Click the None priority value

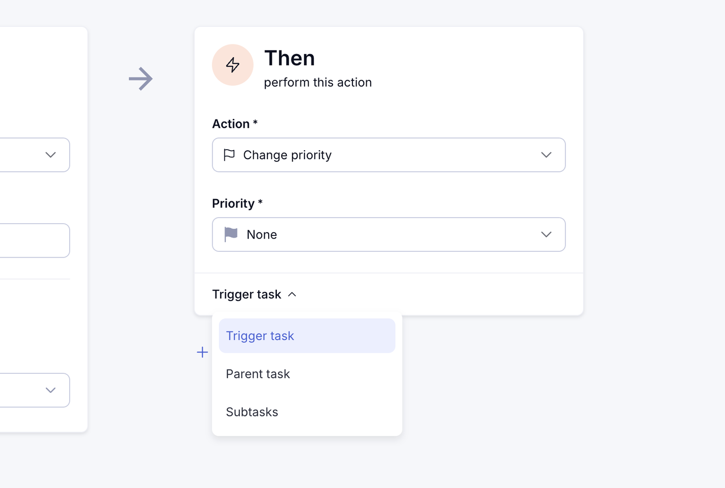pyautogui.click(x=261, y=234)
